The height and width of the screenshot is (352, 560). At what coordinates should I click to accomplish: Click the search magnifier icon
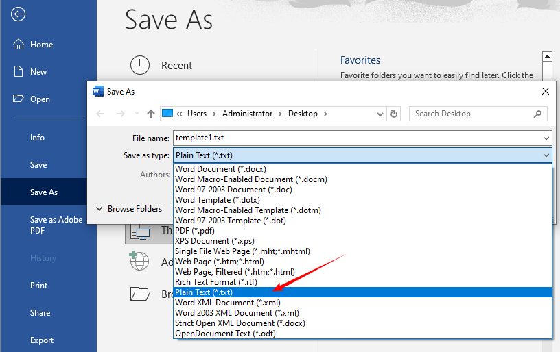pyautogui.click(x=537, y=114)
